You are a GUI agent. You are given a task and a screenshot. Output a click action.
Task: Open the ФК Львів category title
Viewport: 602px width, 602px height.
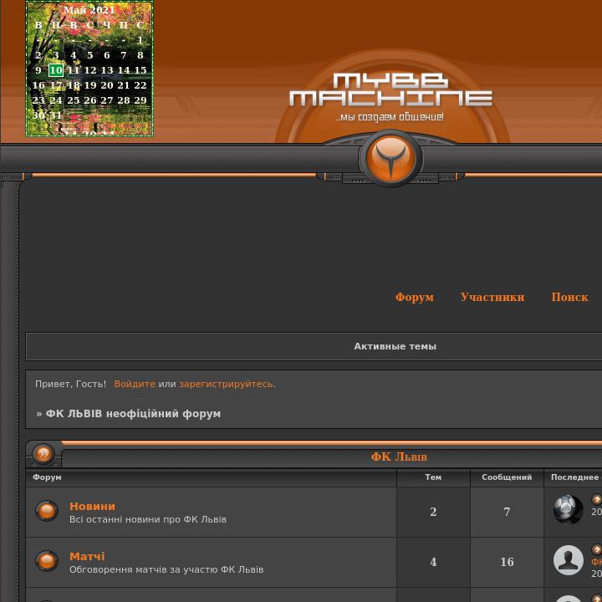(x=399, y=457)
